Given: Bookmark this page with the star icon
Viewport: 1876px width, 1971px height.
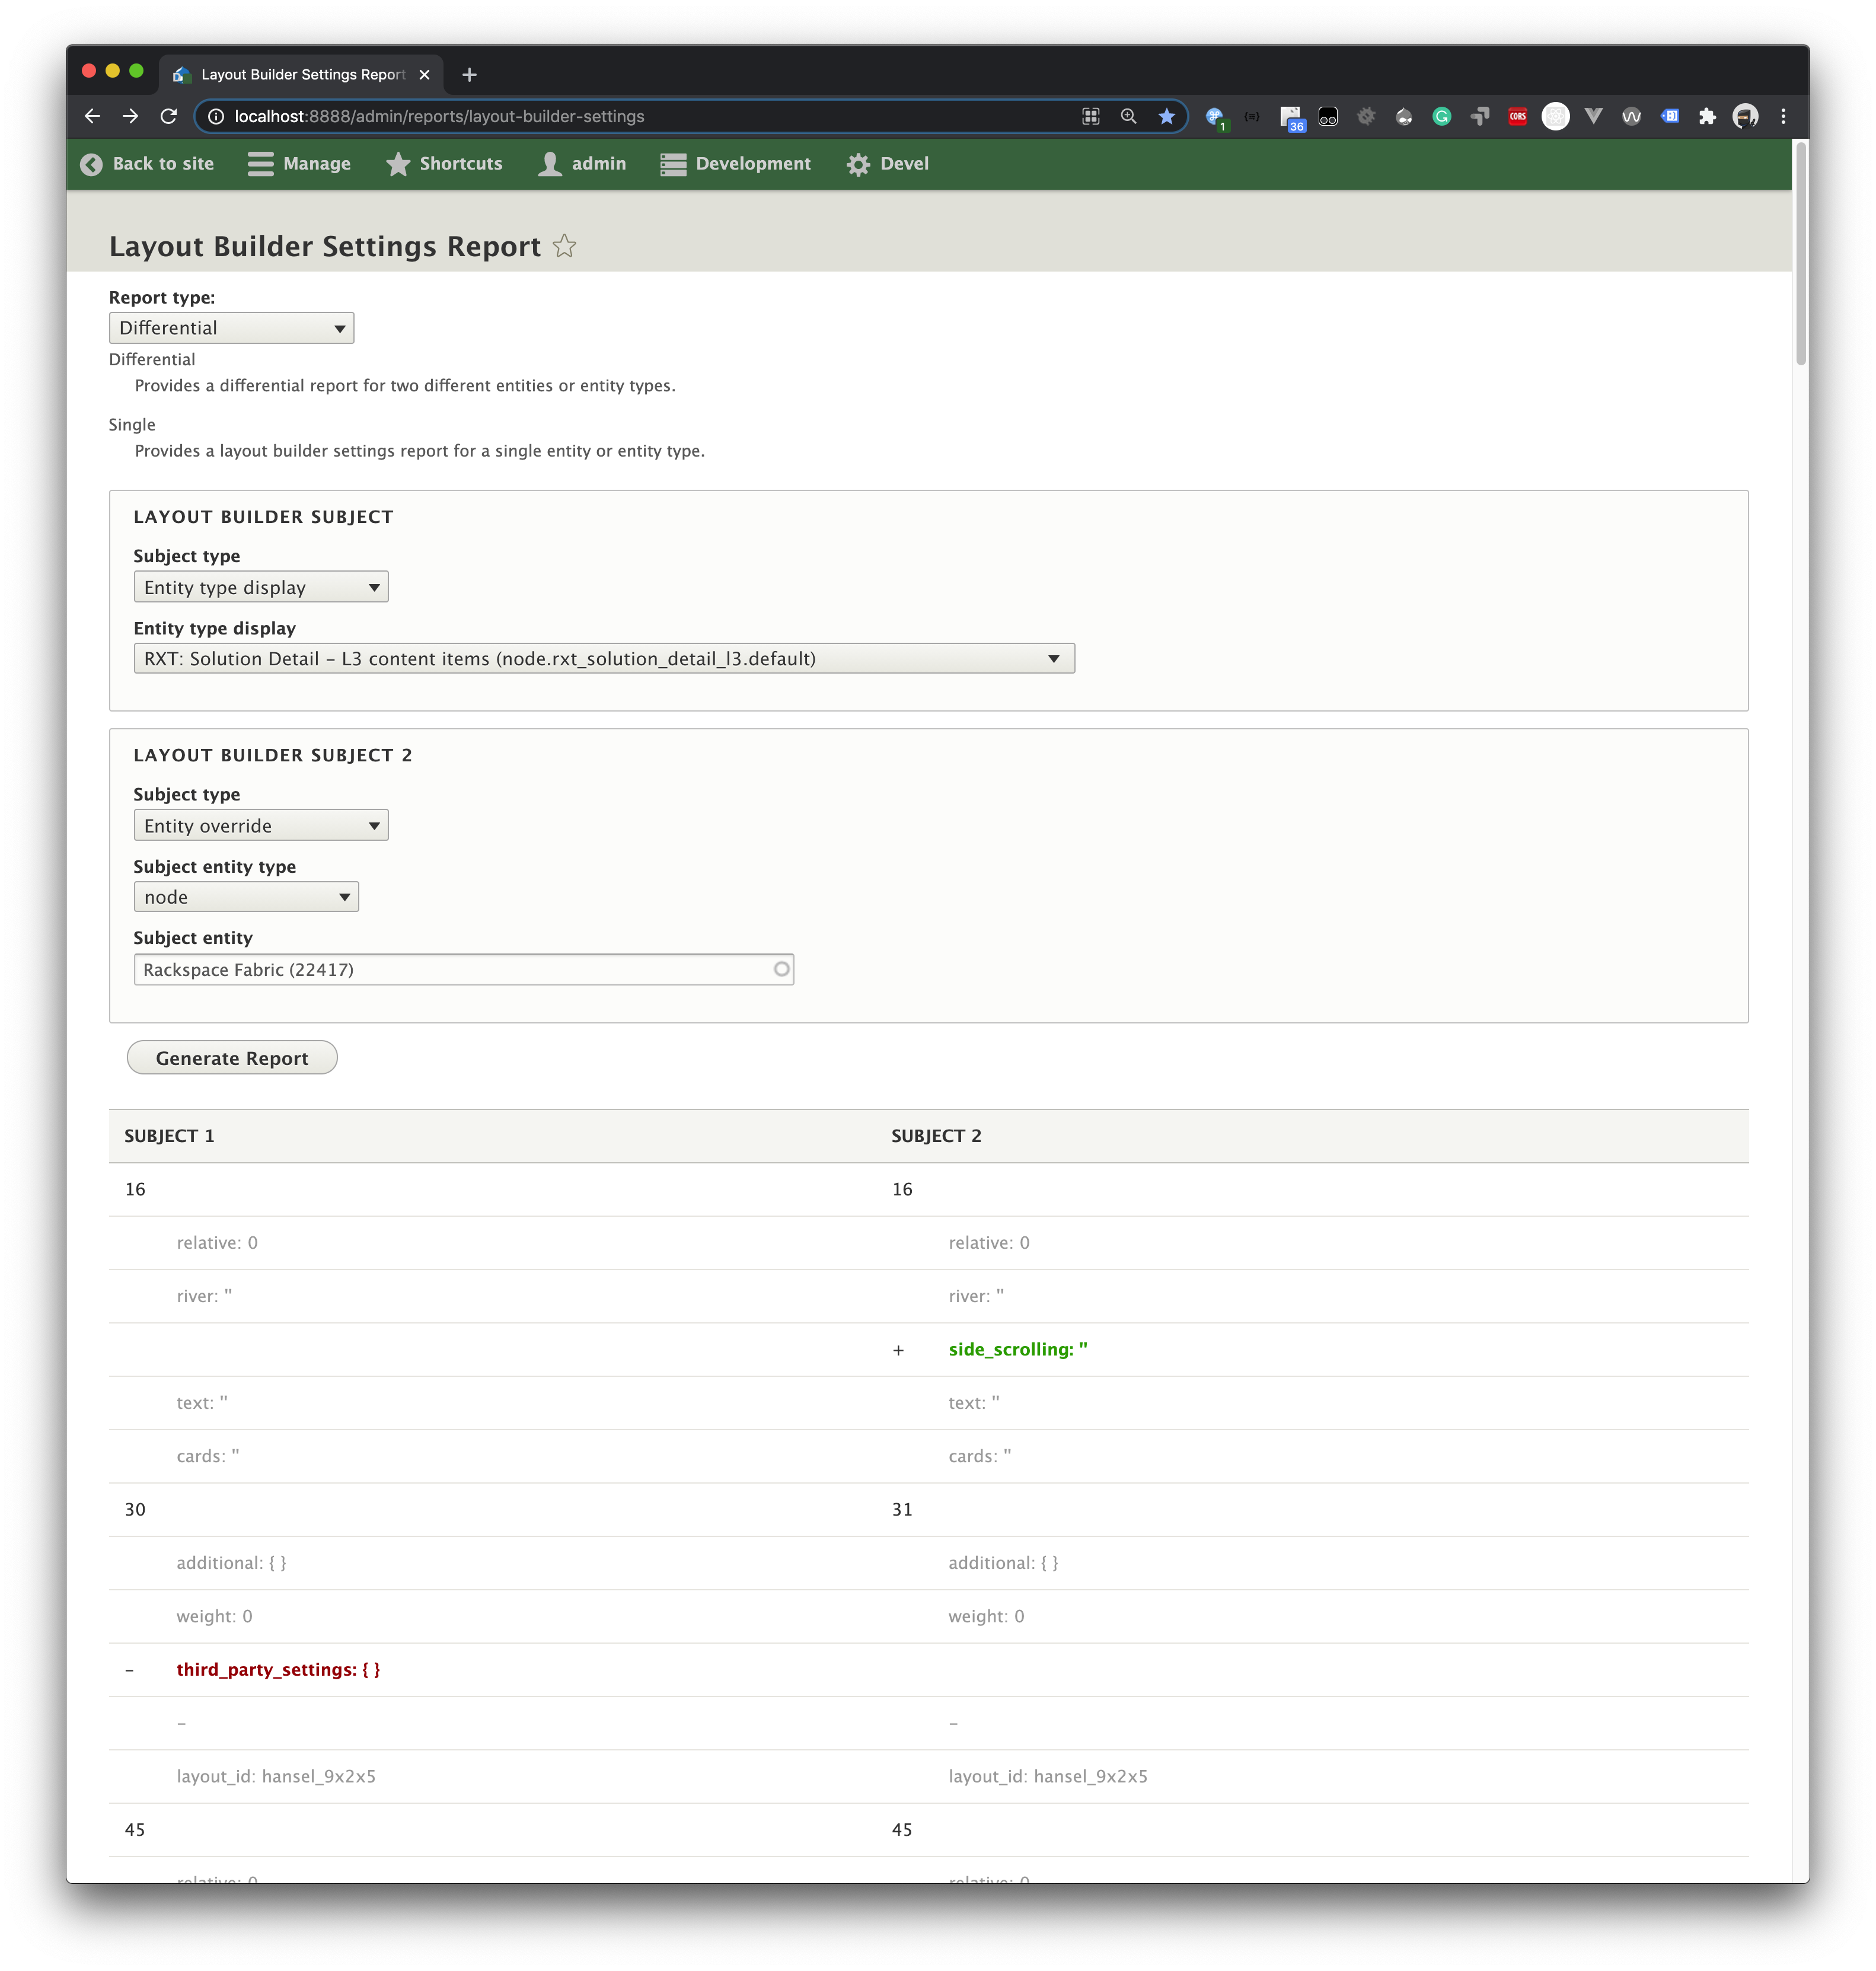Looking at the screenshot, I should [x=1166, y=116].
